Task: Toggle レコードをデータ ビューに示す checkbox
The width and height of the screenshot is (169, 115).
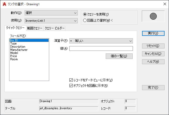Action: pos(71,80)
